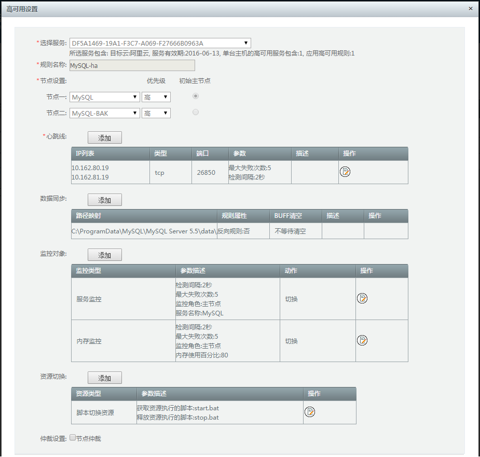Viewport: 480px width, 457px height.
Task: Click the 规则名称 field MySQL-ha
Action: [x=132, y=65]
